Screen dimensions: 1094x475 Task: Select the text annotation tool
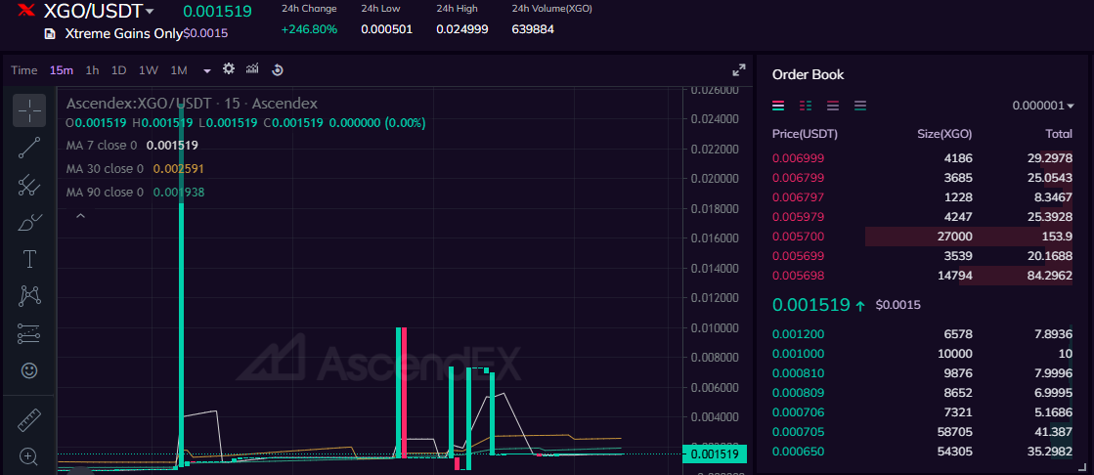click(29, 259)
